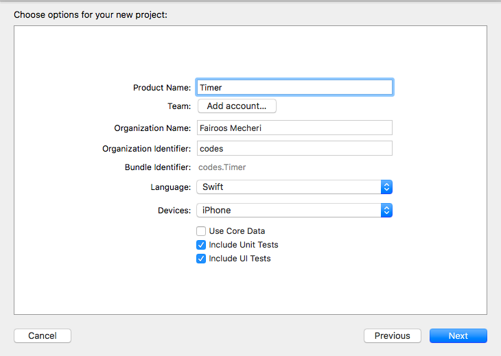Click the Team label
The width and height of the screenshot is (501, 356).
(179, 106)
